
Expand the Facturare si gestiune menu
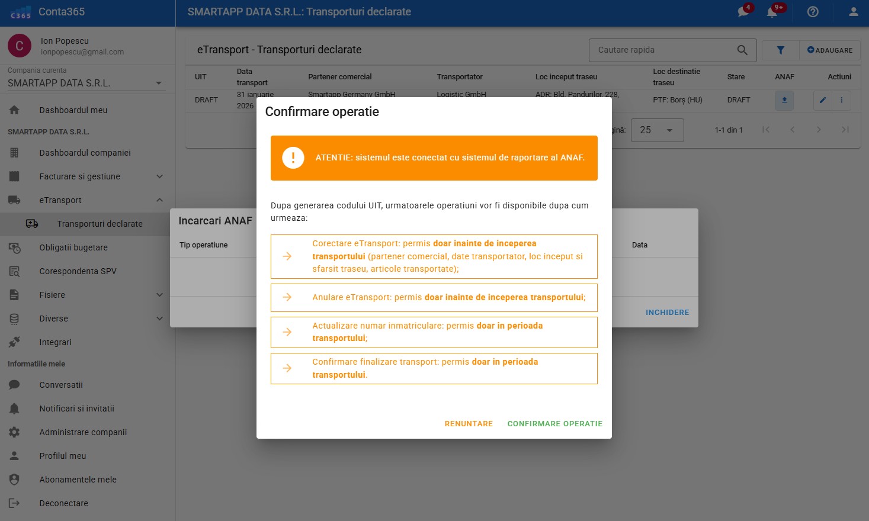(x=159, y=176)
